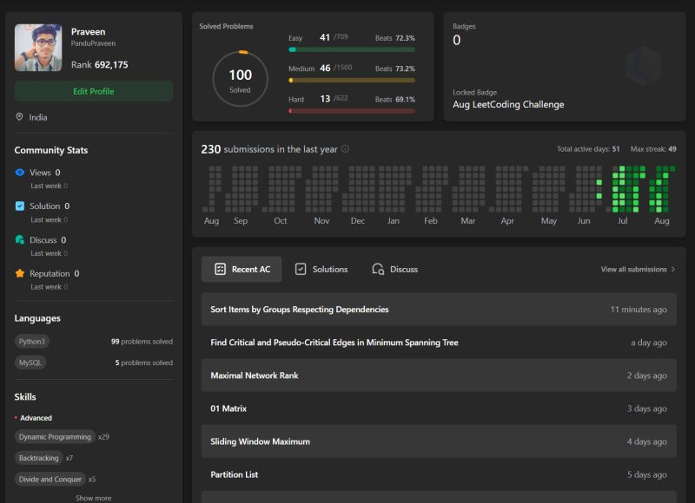Image resolution: width=695 pixels, height=503 pixels.
Task: Click the chevron beside View all submissions
Action: pyautogui.click(x=673, y=269)
